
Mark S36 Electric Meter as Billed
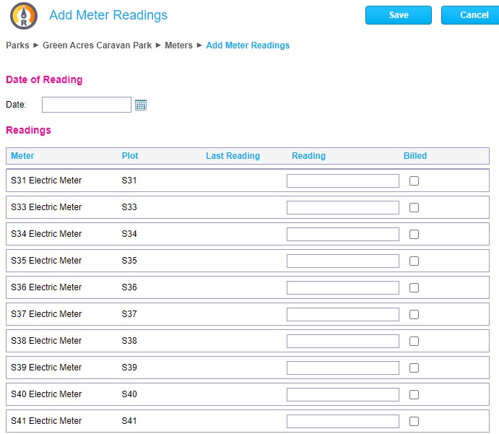coord(414,288)
